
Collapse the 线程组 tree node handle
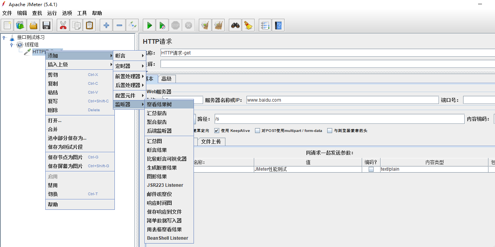click(x=12, y=44)
